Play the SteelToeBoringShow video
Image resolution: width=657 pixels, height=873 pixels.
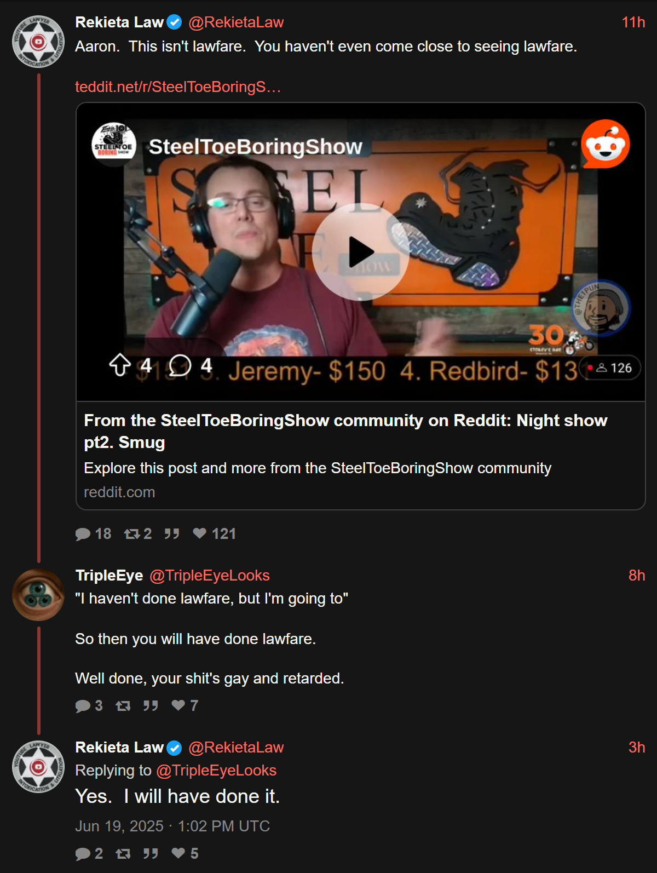361,252
